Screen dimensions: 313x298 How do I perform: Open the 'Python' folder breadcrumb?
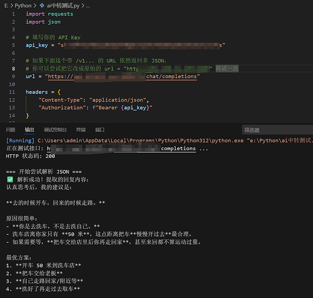tap(23, 6)
